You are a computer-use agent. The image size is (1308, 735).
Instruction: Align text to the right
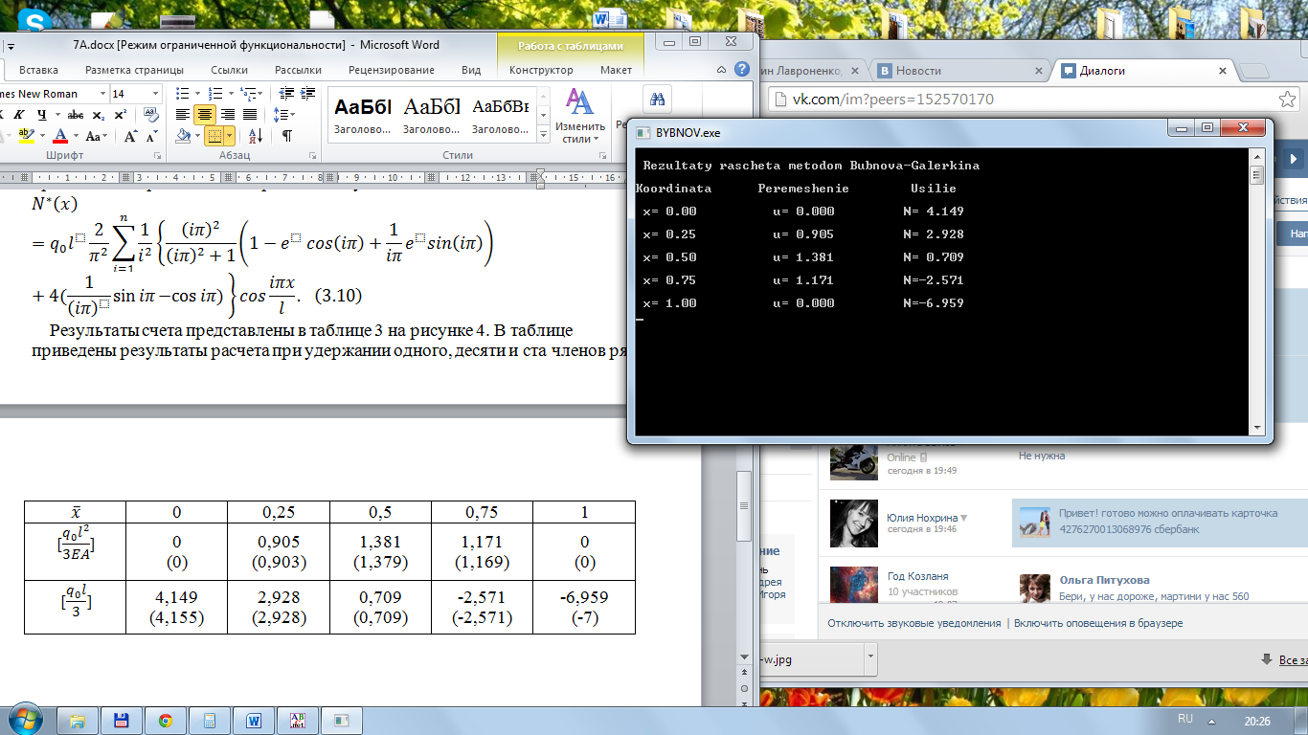228,114
